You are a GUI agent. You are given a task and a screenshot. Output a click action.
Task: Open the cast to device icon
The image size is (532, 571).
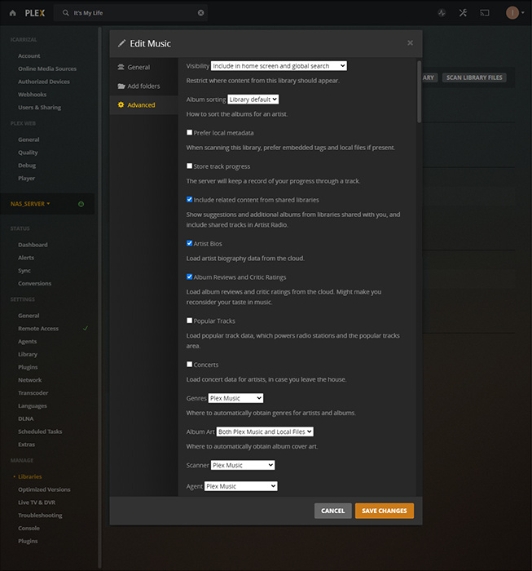click(x=485, y=13)
